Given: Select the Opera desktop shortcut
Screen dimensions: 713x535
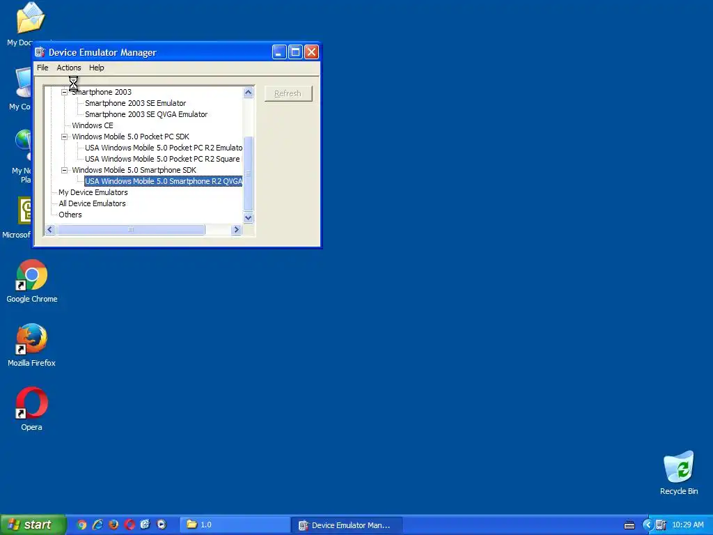Looking at the screenshot, I should point(31,410).
